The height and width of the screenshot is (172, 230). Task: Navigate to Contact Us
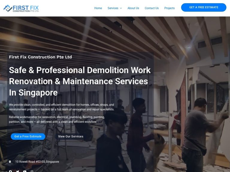coord(152,8)
